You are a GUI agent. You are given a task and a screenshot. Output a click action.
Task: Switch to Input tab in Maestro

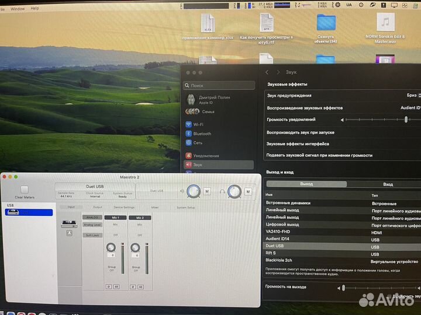71,207
